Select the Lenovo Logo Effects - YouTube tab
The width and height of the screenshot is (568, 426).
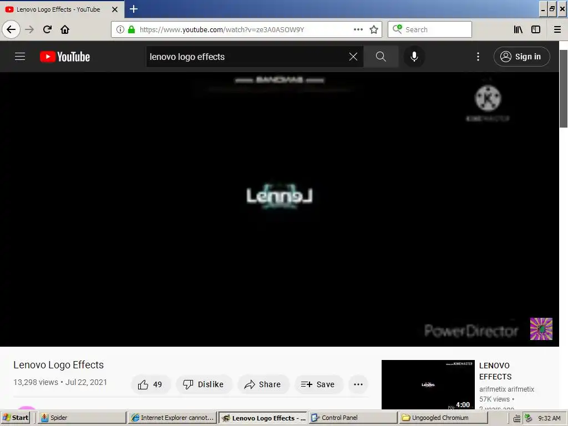[x=62, y=9]
